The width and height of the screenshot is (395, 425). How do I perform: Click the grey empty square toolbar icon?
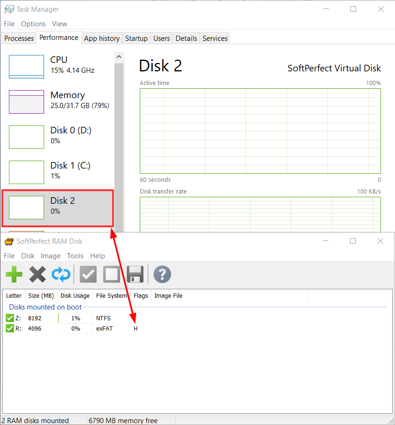(x=112, y=274)
